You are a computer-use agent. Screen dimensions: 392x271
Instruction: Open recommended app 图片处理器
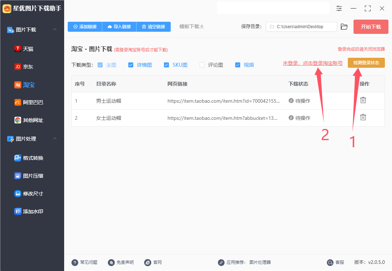[260, 262]
